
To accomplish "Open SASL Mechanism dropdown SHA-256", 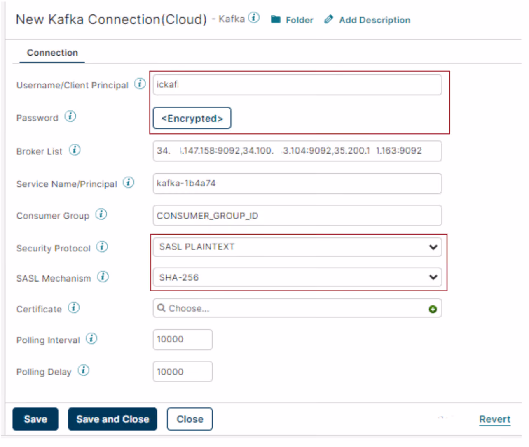I will pyautogui.click(x=297, y=277).
